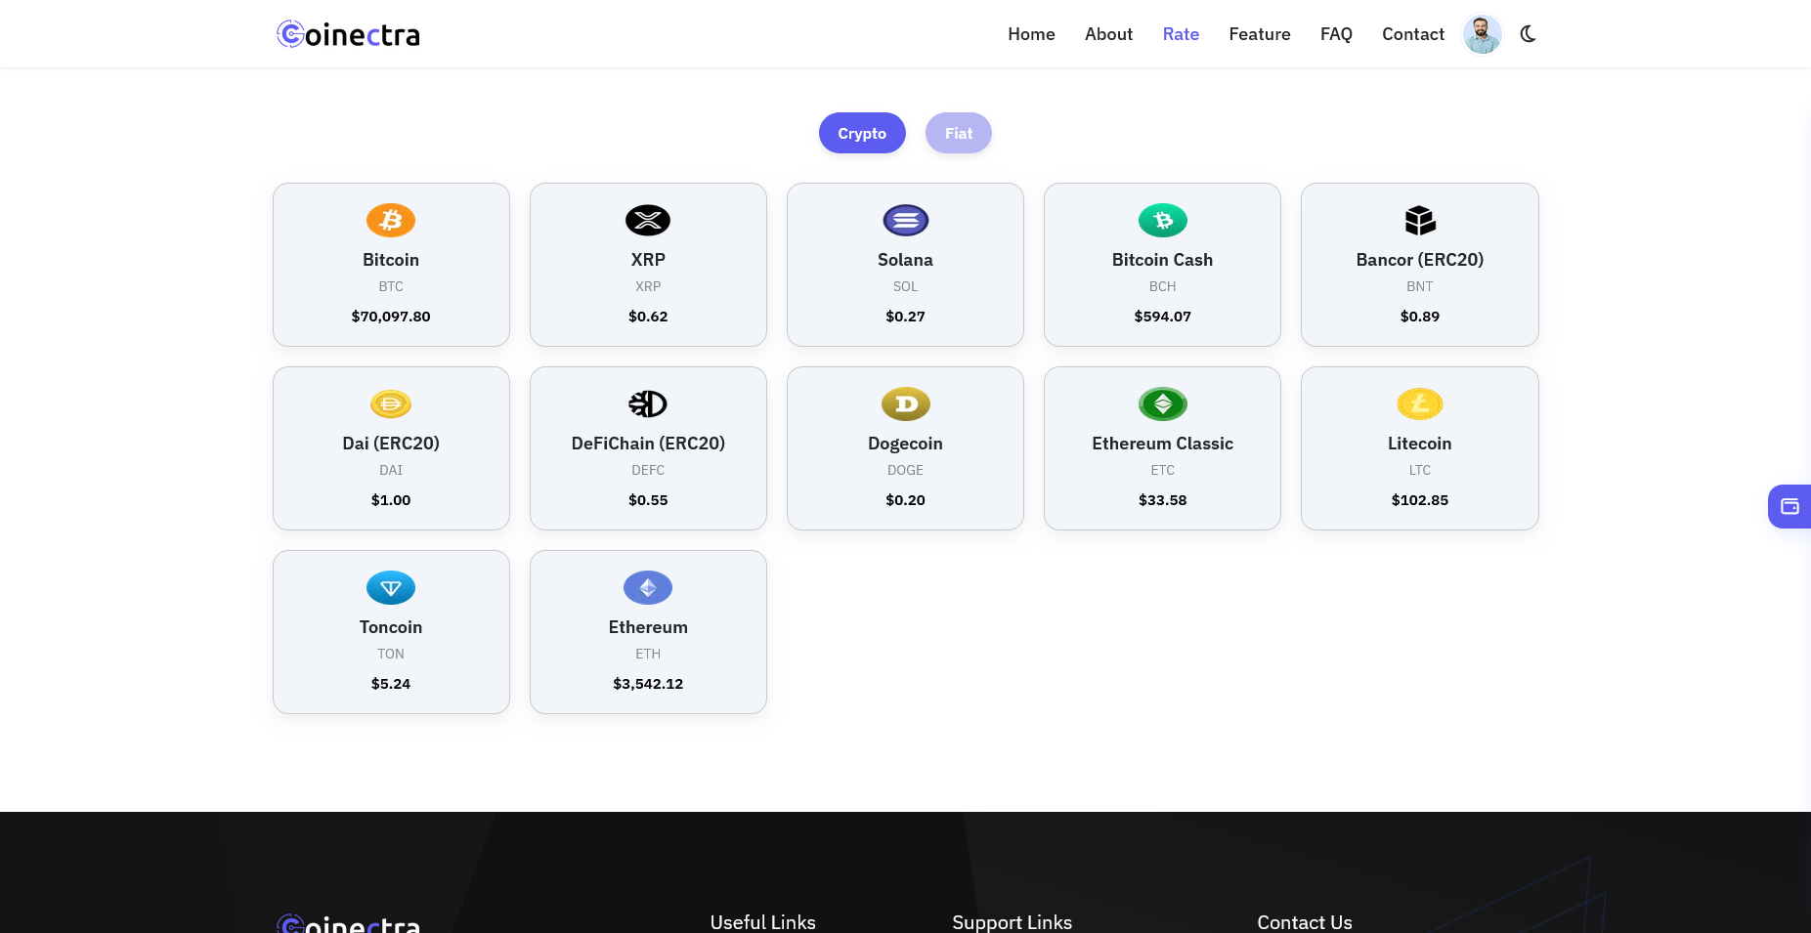Viewport: 1811px width, 933px height.
Task: Click the Ethereum price $3,542.12
Action: click(x=648, y=684)
